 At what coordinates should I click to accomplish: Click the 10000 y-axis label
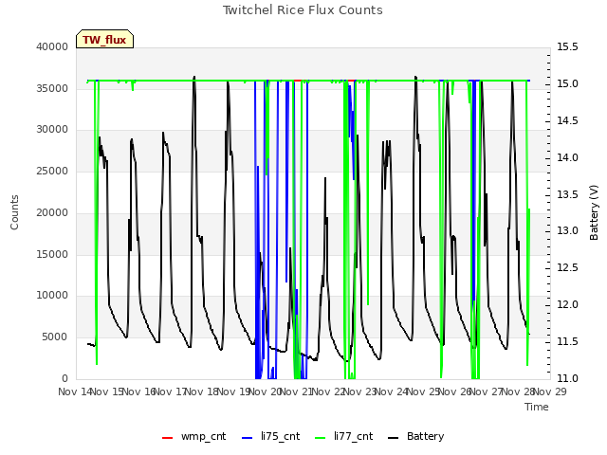pos(52,296)
